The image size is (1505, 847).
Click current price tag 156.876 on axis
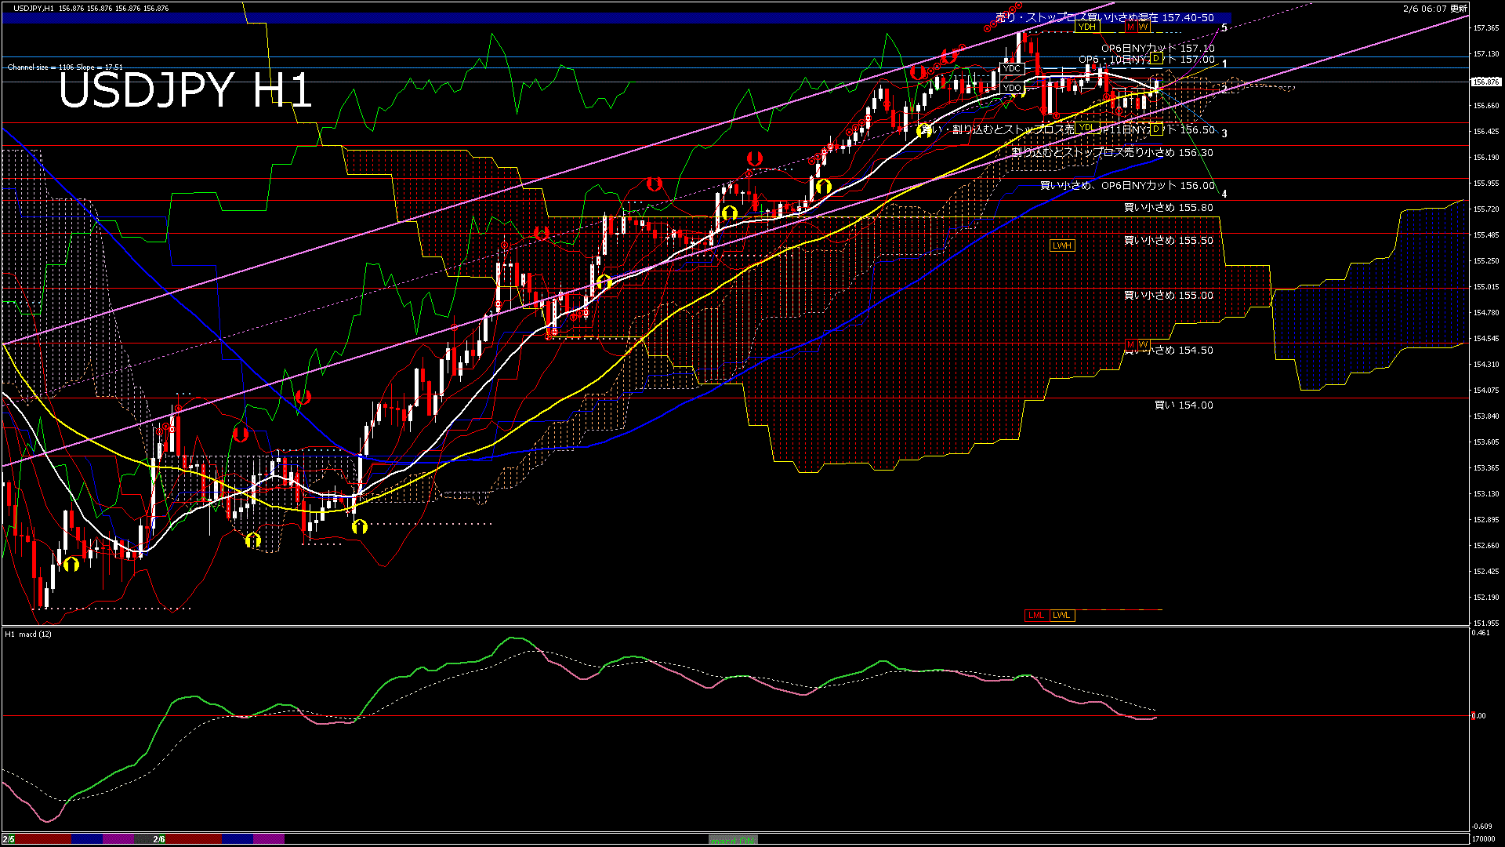1485,82
